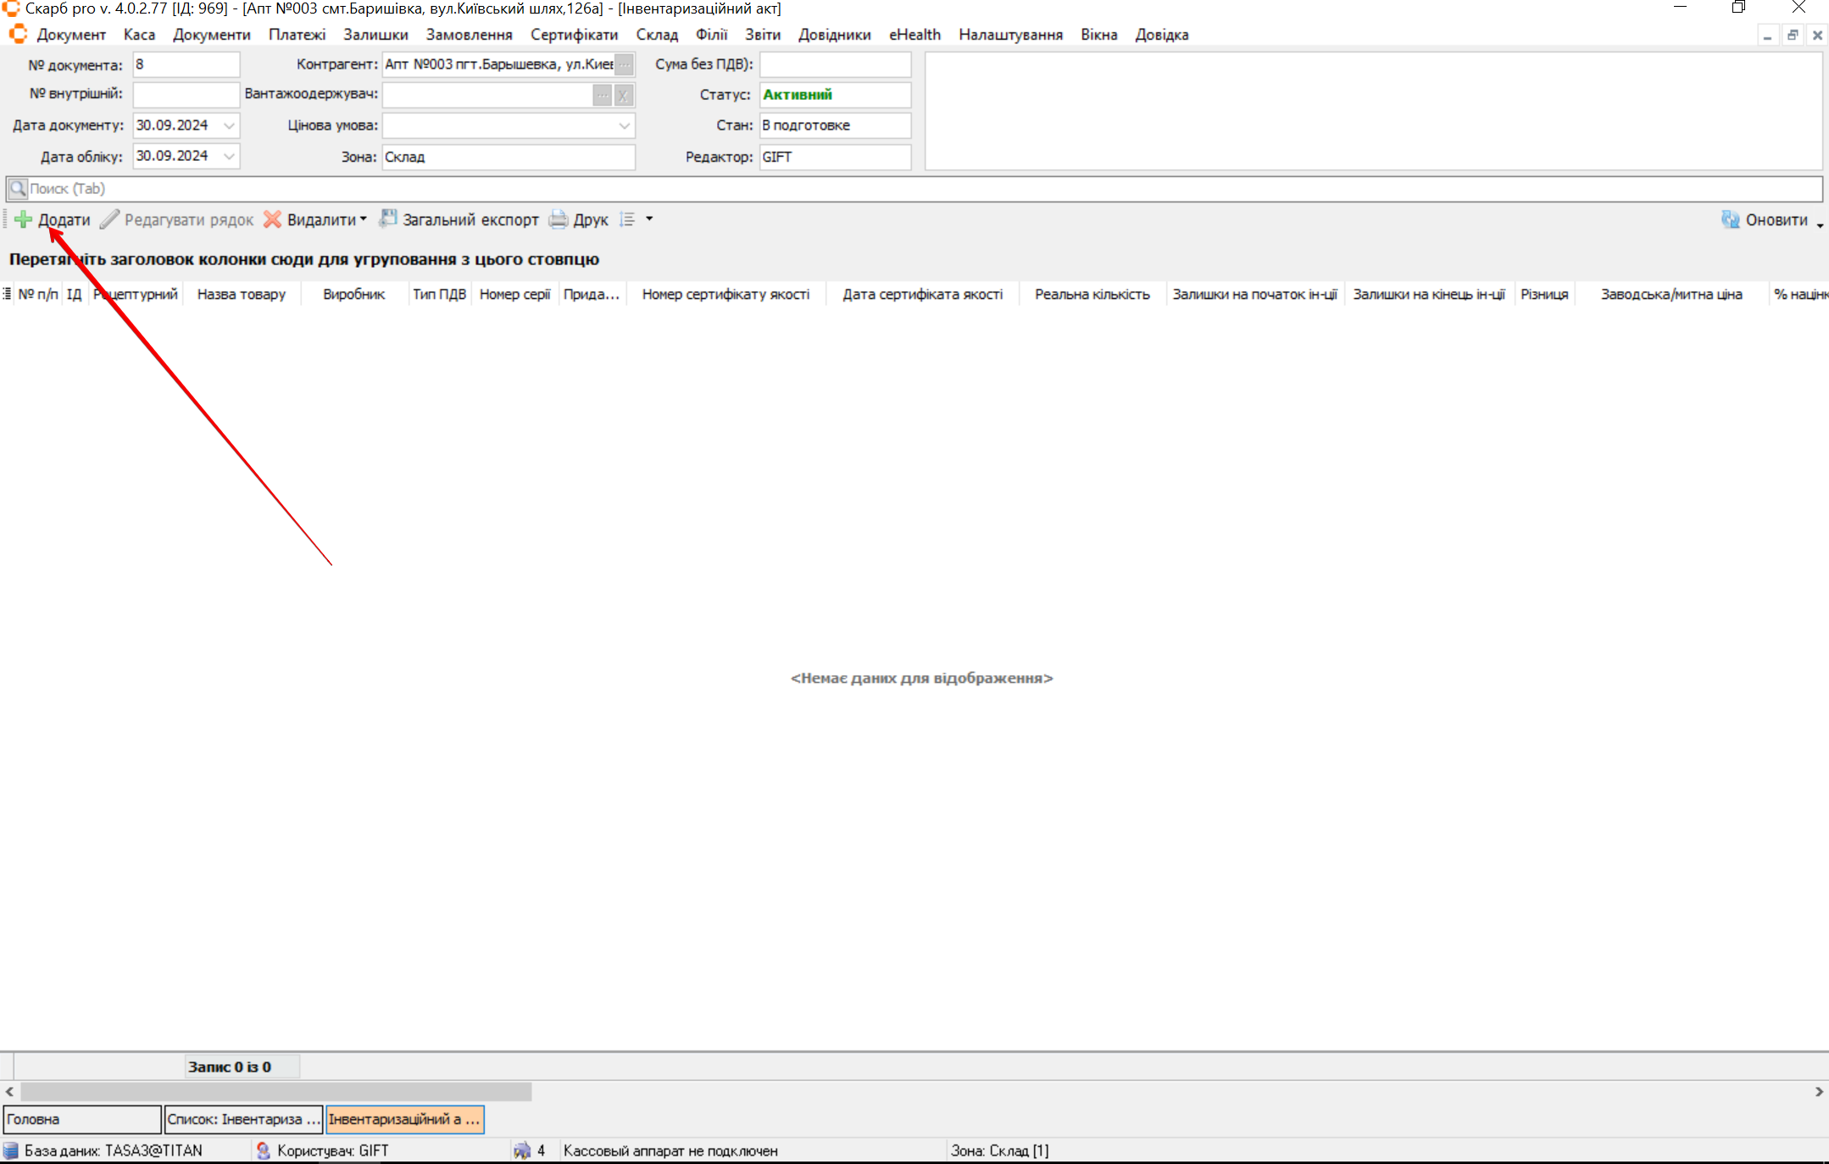Click the green plus Додати icon

click(x=23, y=219)
